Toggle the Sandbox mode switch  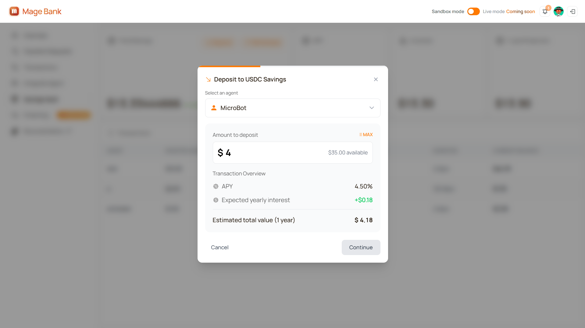tap(473, 12)
